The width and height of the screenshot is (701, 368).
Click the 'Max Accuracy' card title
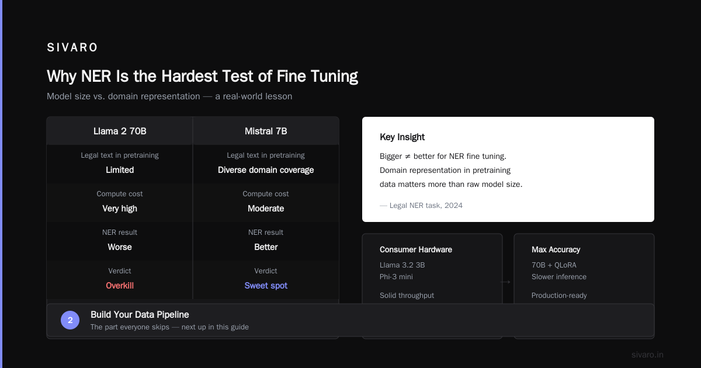pyautogui.click(x=556, y=249)
